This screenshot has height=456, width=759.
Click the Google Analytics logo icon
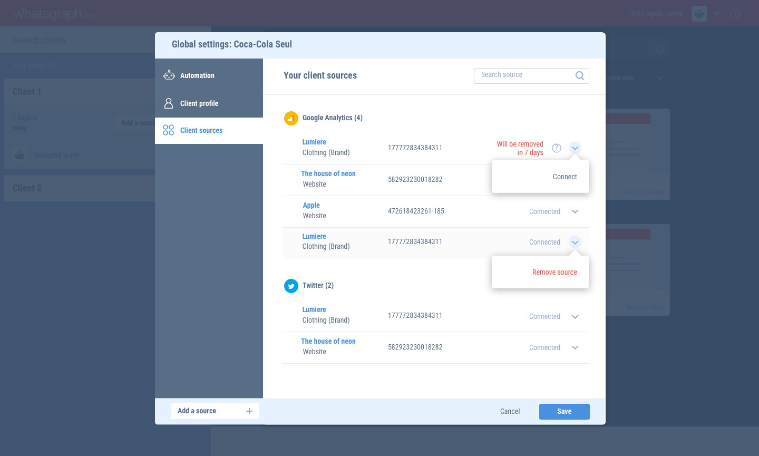tap(291, 118)
